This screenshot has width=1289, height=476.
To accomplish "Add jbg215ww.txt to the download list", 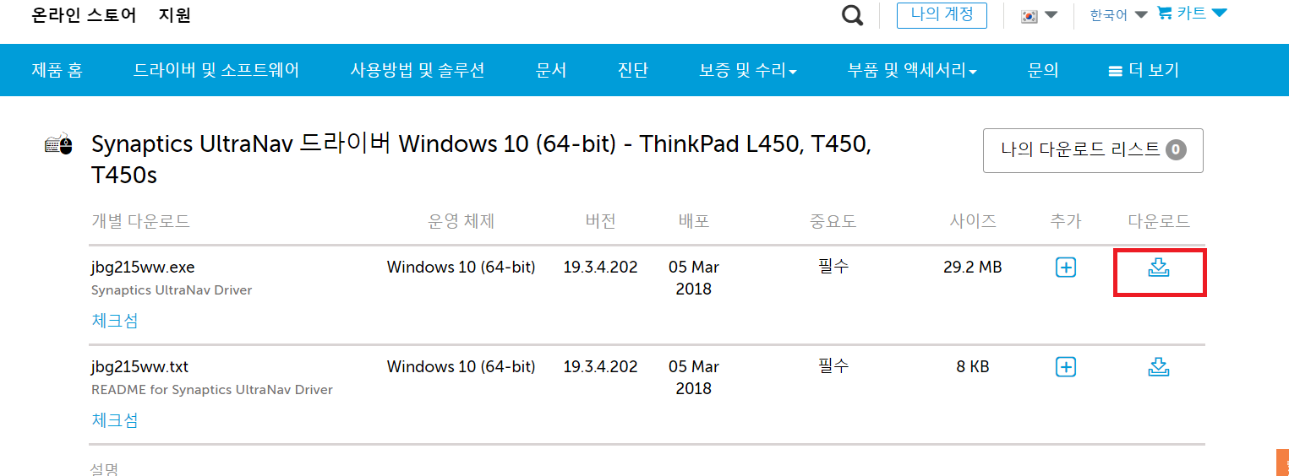I will point(1067,367).
